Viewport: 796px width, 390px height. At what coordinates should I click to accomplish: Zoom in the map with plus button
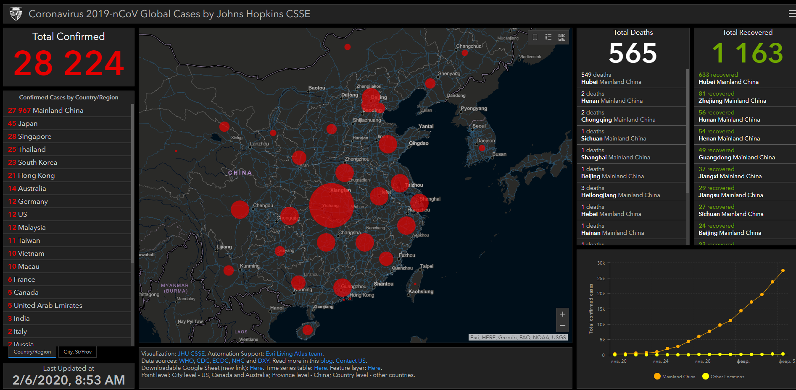tap(562, 314)
